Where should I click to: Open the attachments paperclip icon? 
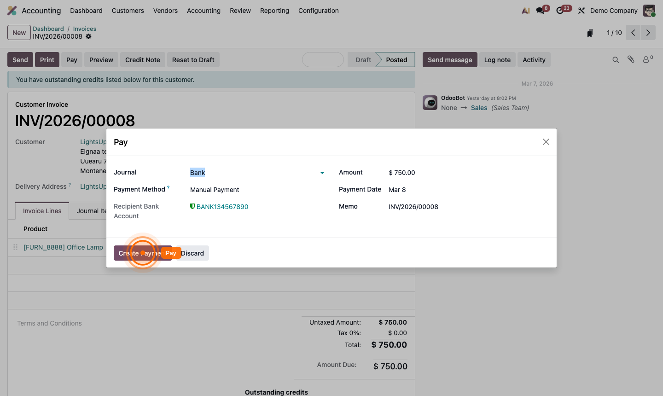click(630, 59)
